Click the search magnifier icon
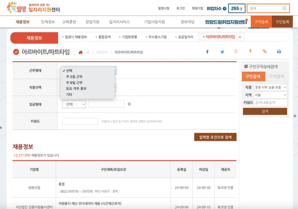The image size is (298, 209). [x=284, y=8]
